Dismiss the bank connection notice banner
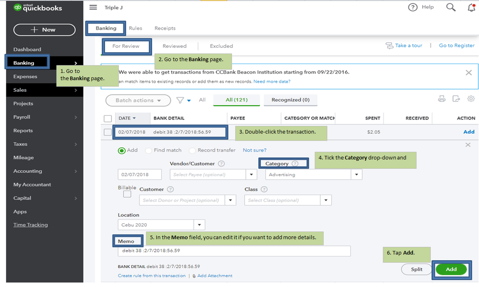This screenshot has width=479, height=287. pos(468,73)
